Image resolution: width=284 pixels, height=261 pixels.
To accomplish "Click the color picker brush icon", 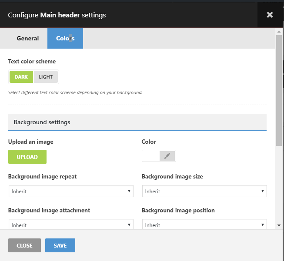I will (x=167, y=156).
